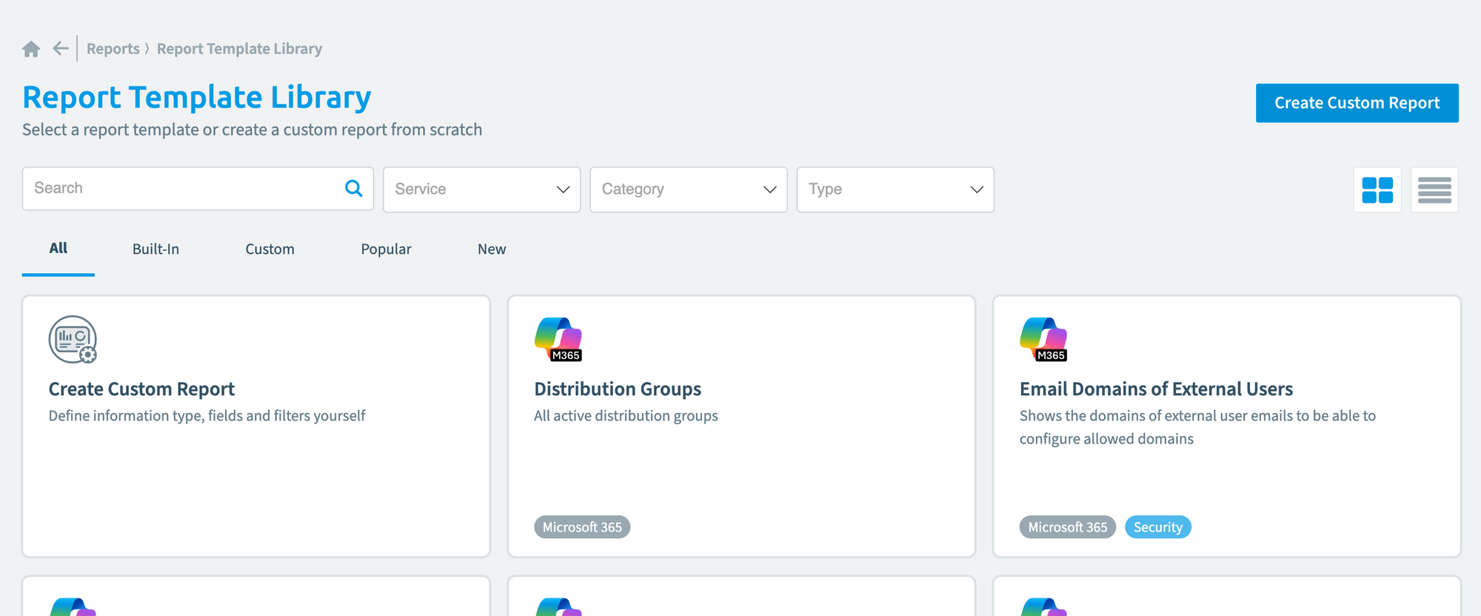Click the M365 icon on Email Domains card
Screen dimensions: 1481x616
tap(1043, 340)
